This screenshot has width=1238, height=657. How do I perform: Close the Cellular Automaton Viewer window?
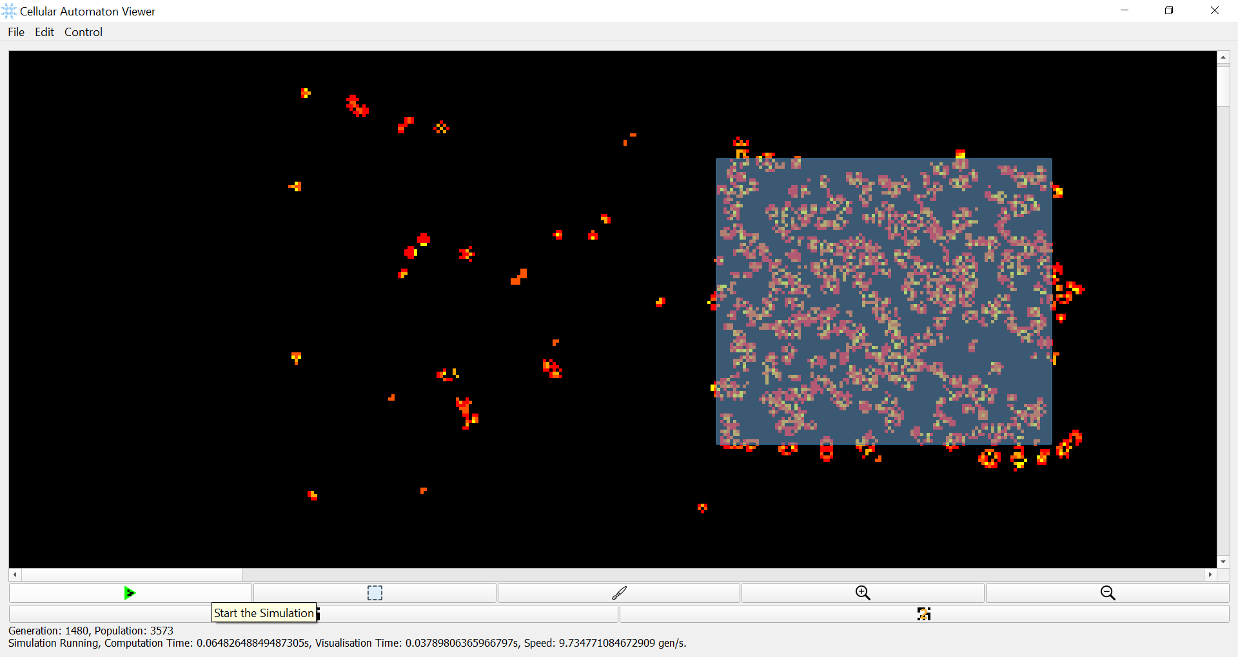tap(1215, 10)
